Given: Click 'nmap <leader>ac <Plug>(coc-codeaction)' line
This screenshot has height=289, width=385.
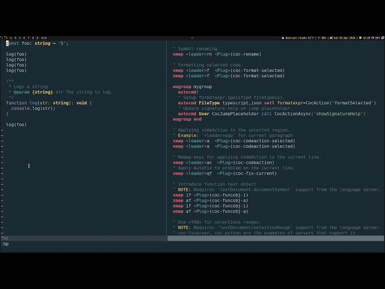Looking at the screenshot, I should point(223,163).
